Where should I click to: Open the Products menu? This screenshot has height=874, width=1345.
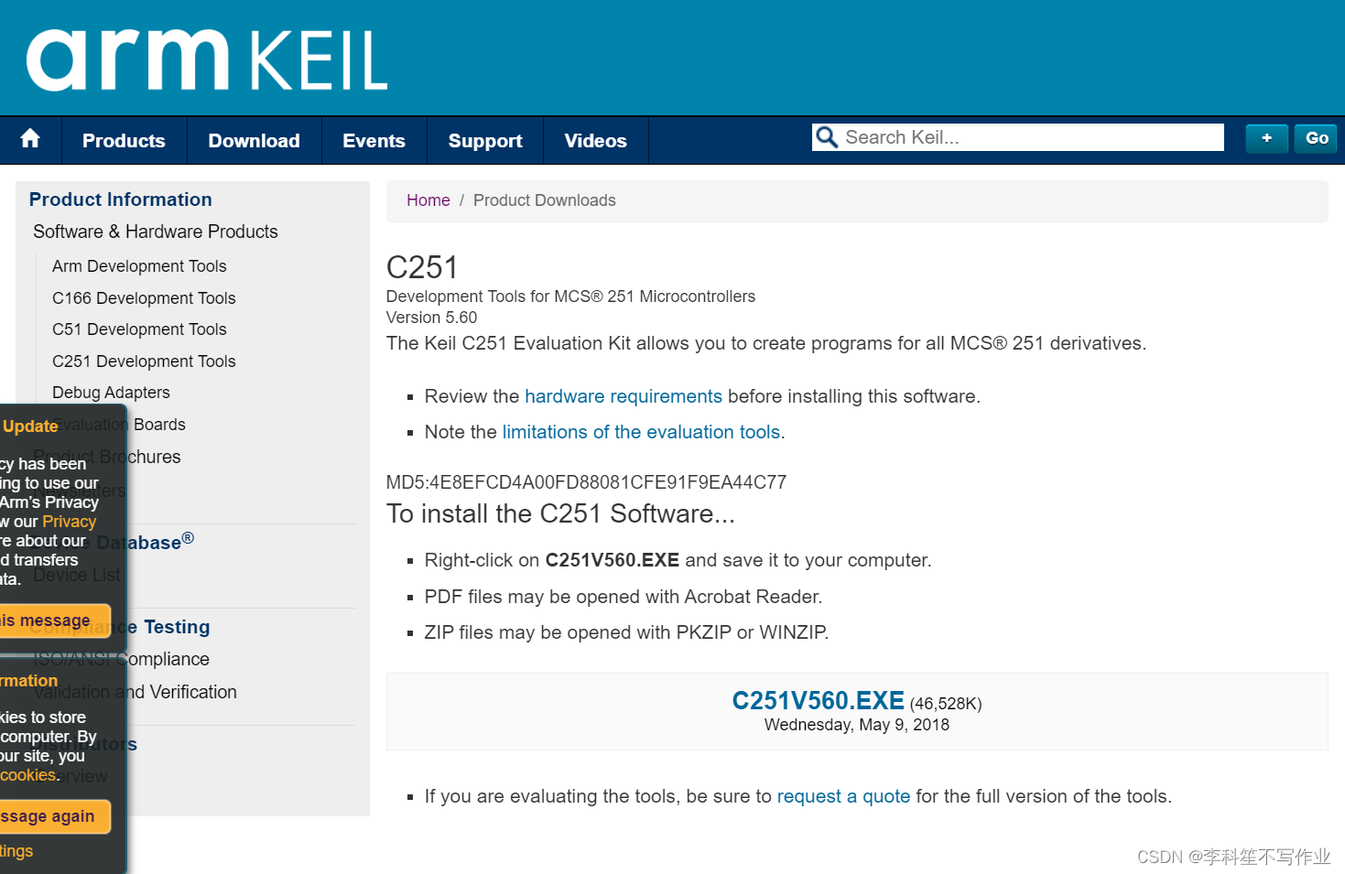(x=124, y=141)
